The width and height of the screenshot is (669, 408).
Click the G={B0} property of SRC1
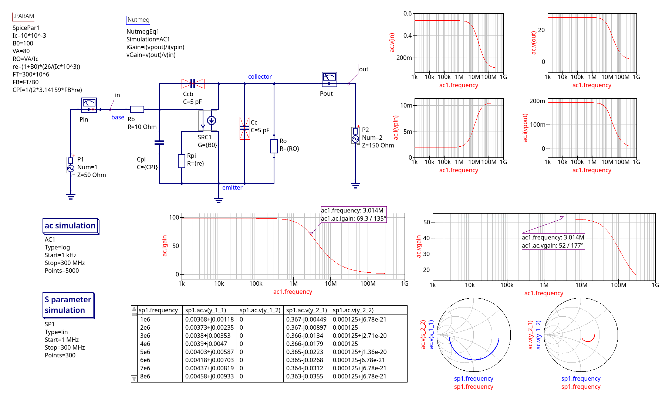click(x=207, y=145)
